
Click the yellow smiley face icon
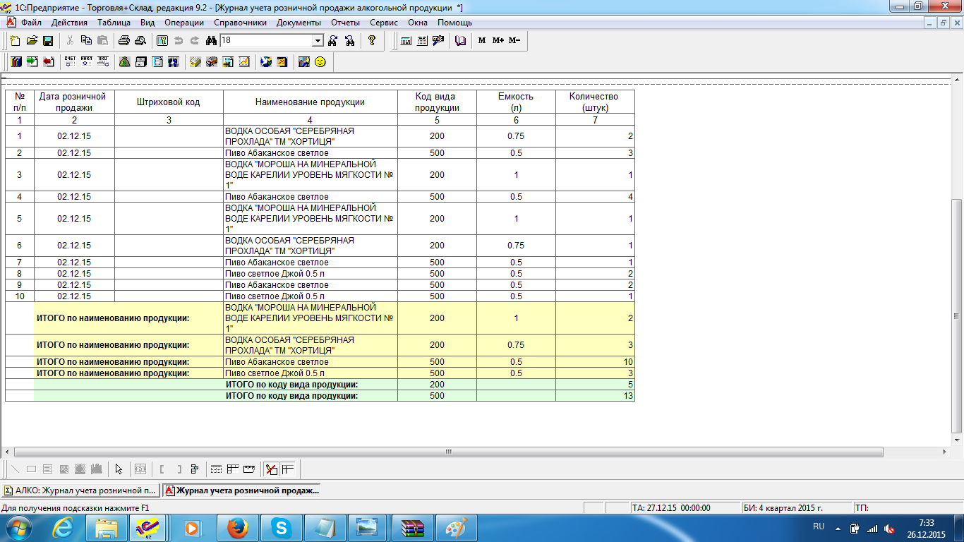point(320,62)
